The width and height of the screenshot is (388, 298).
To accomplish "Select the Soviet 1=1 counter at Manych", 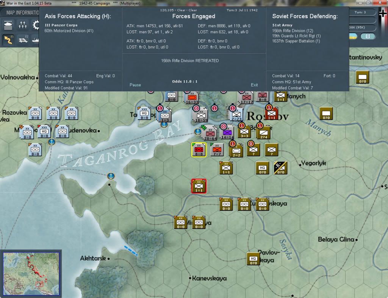I will point(280,97).
